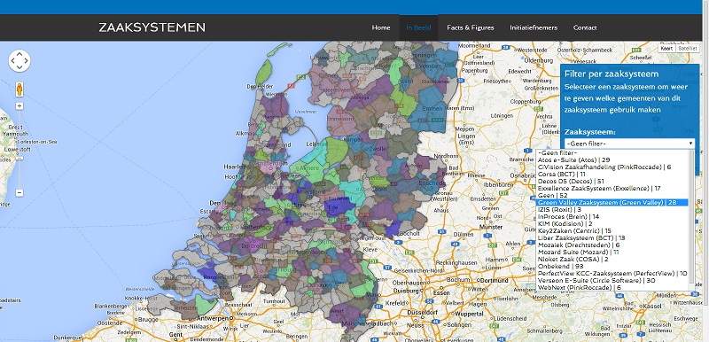Click the map pan control compass
This screenshot has height=342, width=709.
pos(19,60)
